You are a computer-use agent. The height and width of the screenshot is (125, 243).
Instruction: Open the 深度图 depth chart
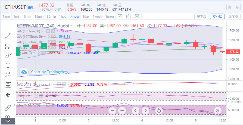(233, 16)
